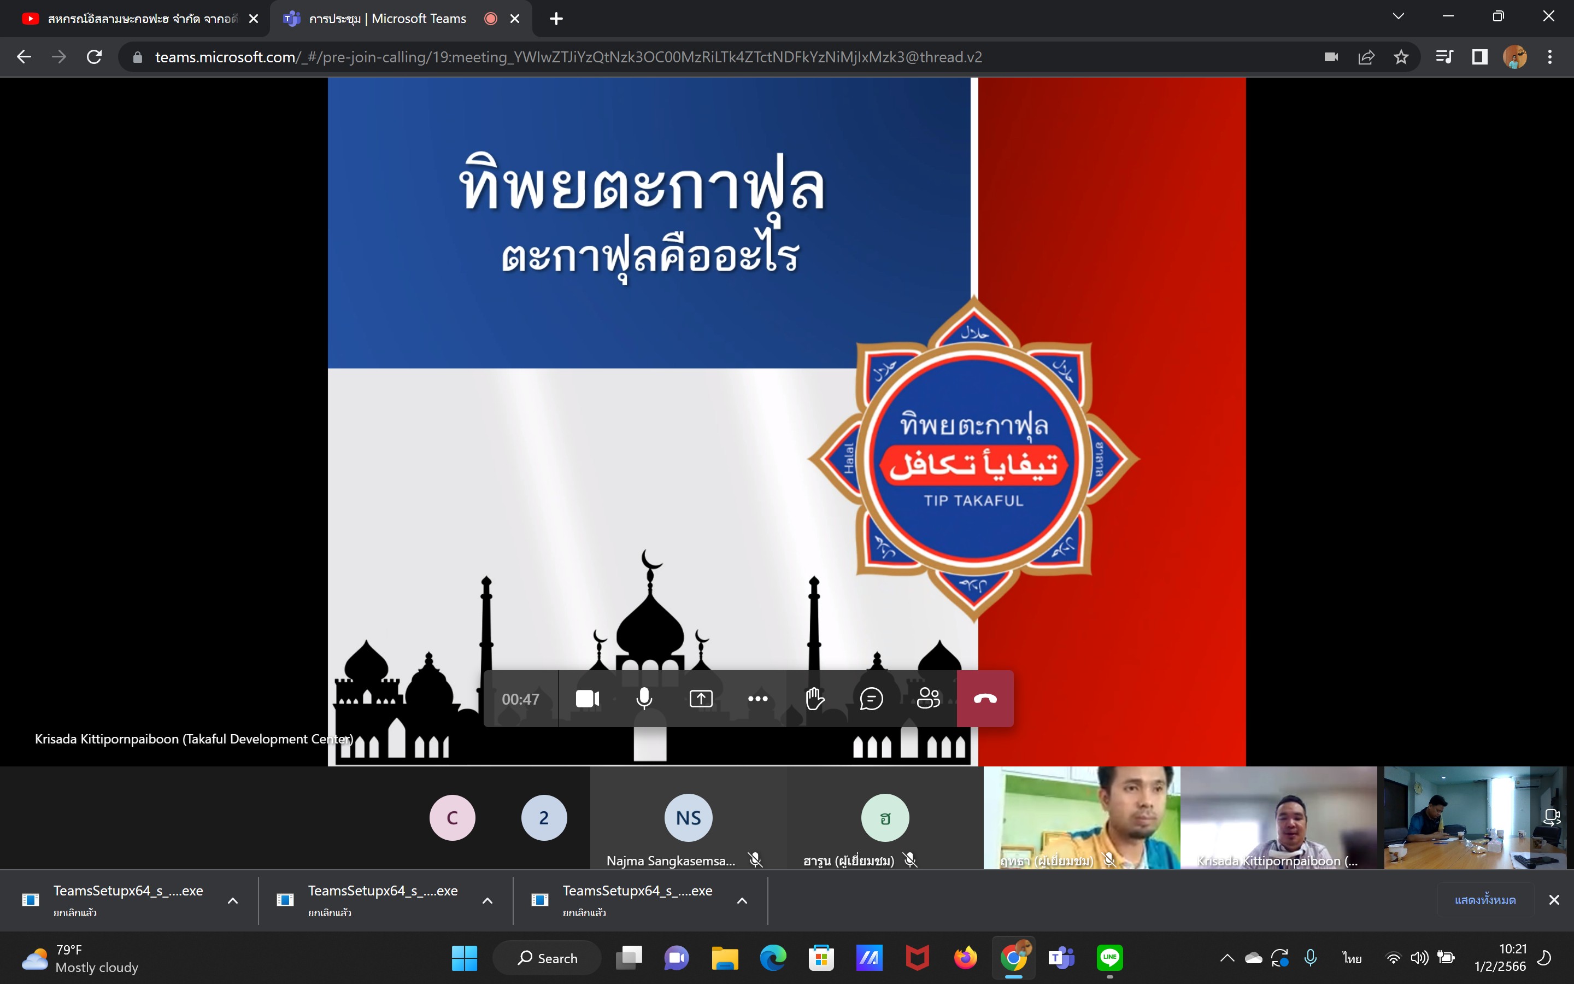Mute the microphone in meeting toolbar
Viewport: 1574px width, 984px height.
coord(644,699)
